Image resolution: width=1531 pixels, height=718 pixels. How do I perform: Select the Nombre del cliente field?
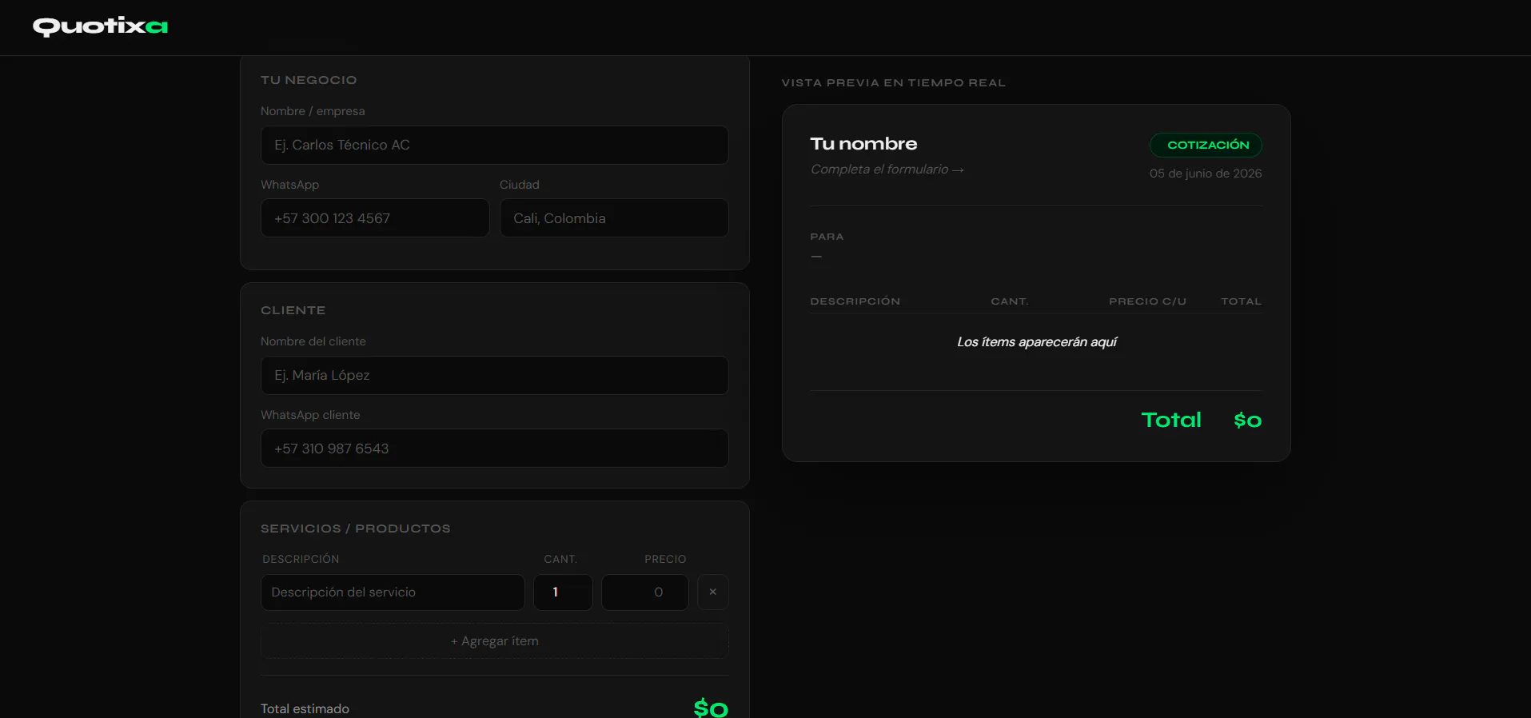coord(494,375)
